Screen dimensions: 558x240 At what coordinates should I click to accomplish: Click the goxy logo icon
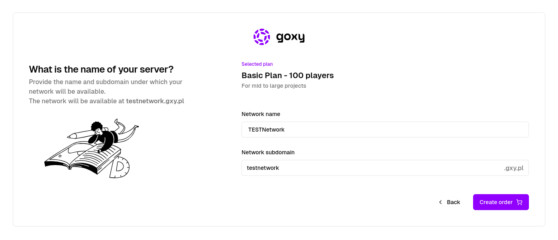click(x=261, y=37)
